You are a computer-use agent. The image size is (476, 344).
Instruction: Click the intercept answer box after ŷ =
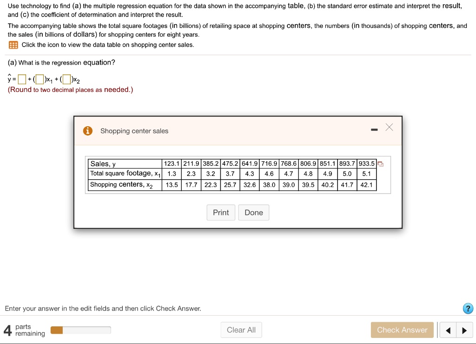point(21,79)
